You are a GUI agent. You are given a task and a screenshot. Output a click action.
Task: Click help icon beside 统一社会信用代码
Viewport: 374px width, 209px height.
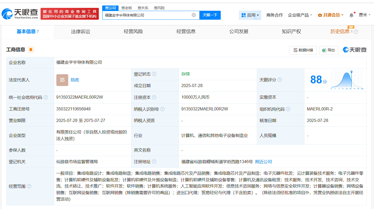pyautogui.click(x=46, y=97)
